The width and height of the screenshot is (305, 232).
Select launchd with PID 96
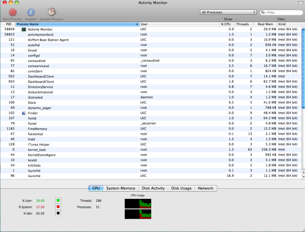tap(151, 176)
